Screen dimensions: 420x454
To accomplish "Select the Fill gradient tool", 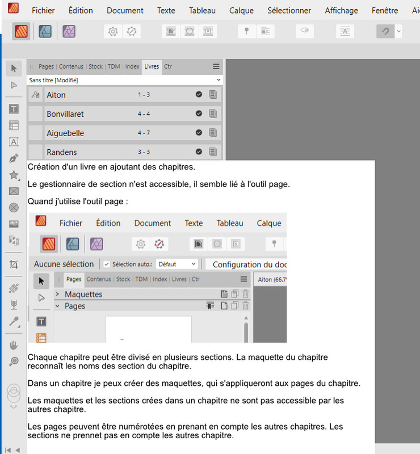I will [14, 288].
